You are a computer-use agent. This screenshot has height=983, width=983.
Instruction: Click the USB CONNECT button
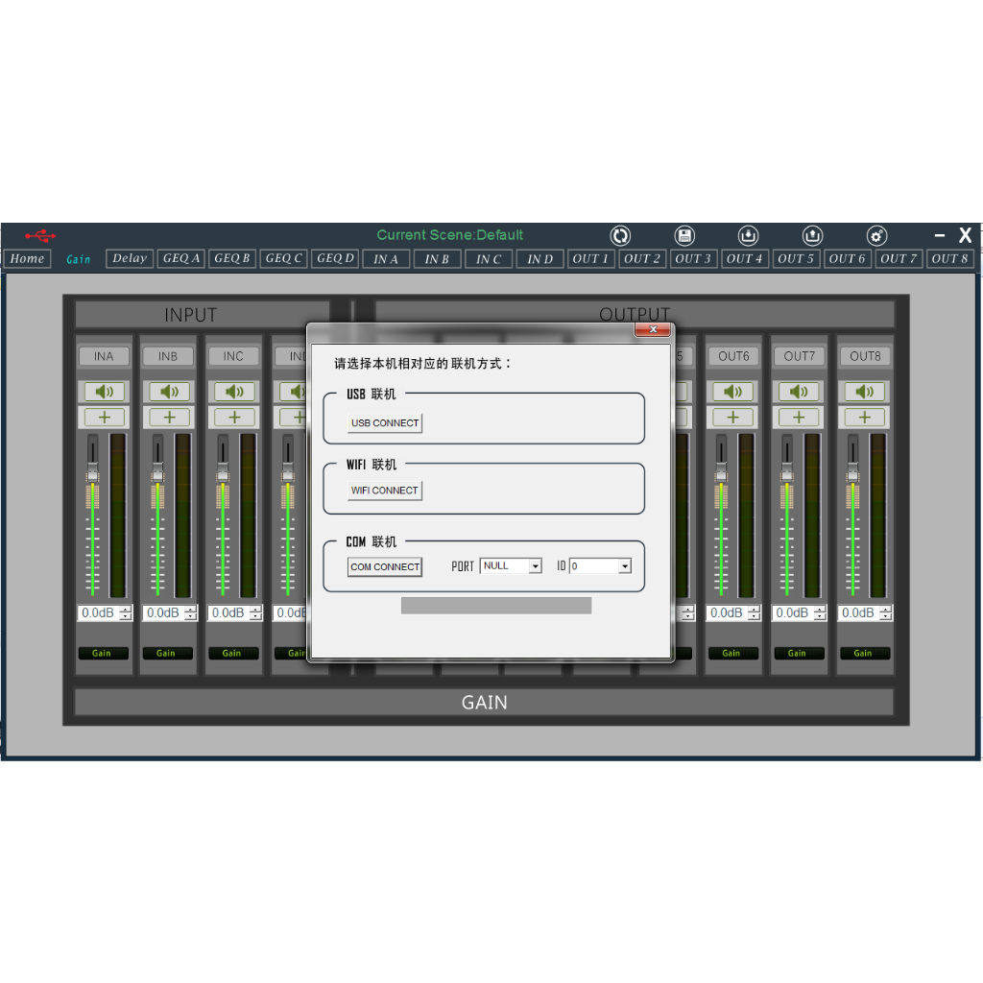[x=385, y=423]
